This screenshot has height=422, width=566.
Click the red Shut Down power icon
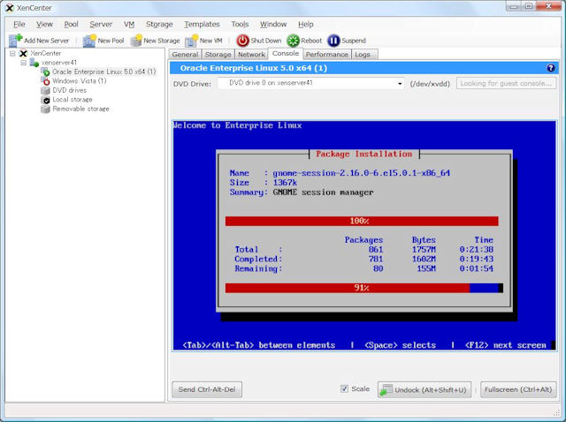[x=242, y=41]
